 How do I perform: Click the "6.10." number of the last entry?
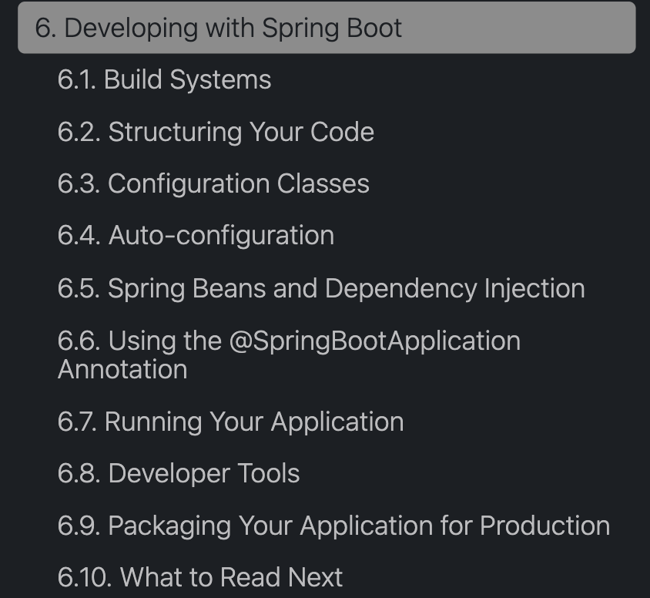coord(85,577)
